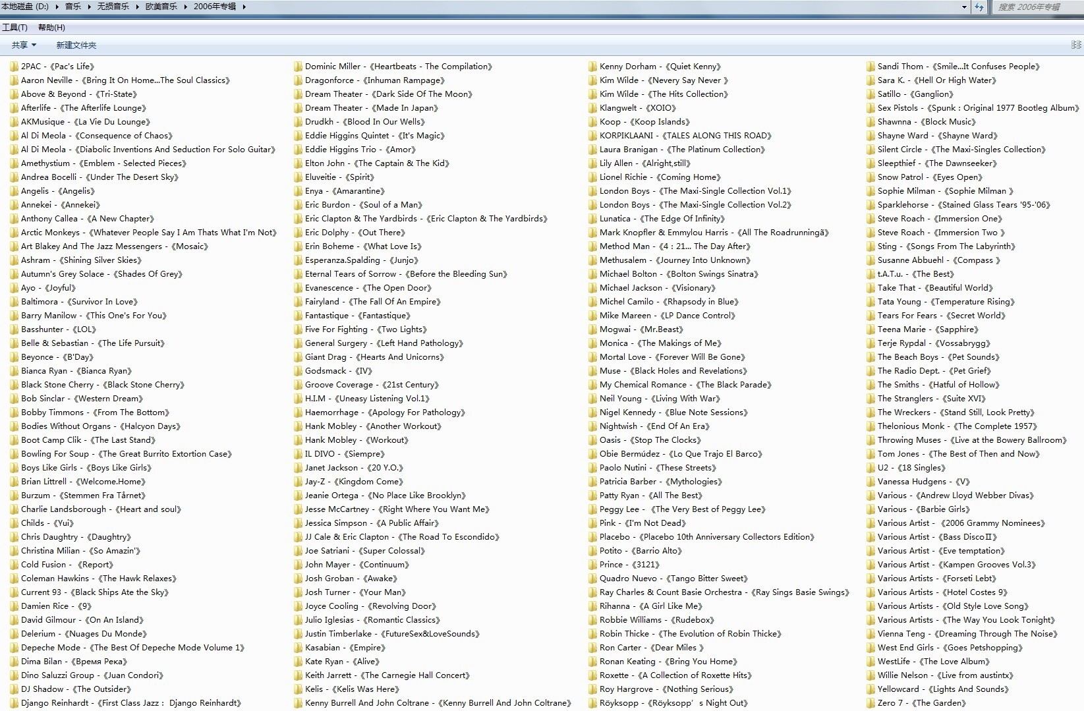Expand the 共享 share dropdown
This screenshot has height=711, width=1084.
[x=24, y=45]
